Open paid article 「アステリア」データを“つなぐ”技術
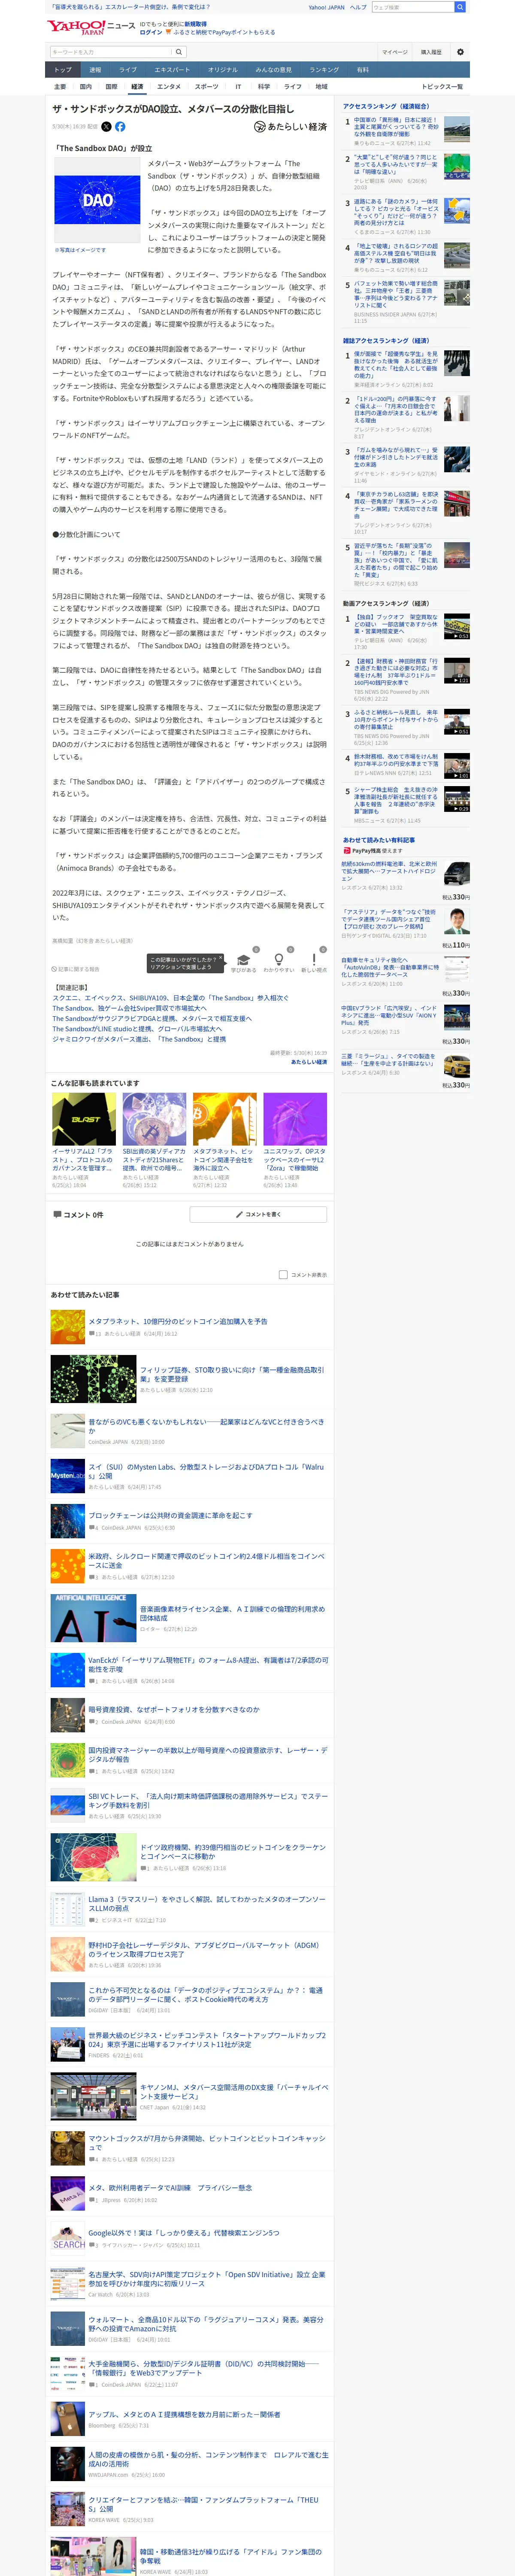 pos(389,919)
